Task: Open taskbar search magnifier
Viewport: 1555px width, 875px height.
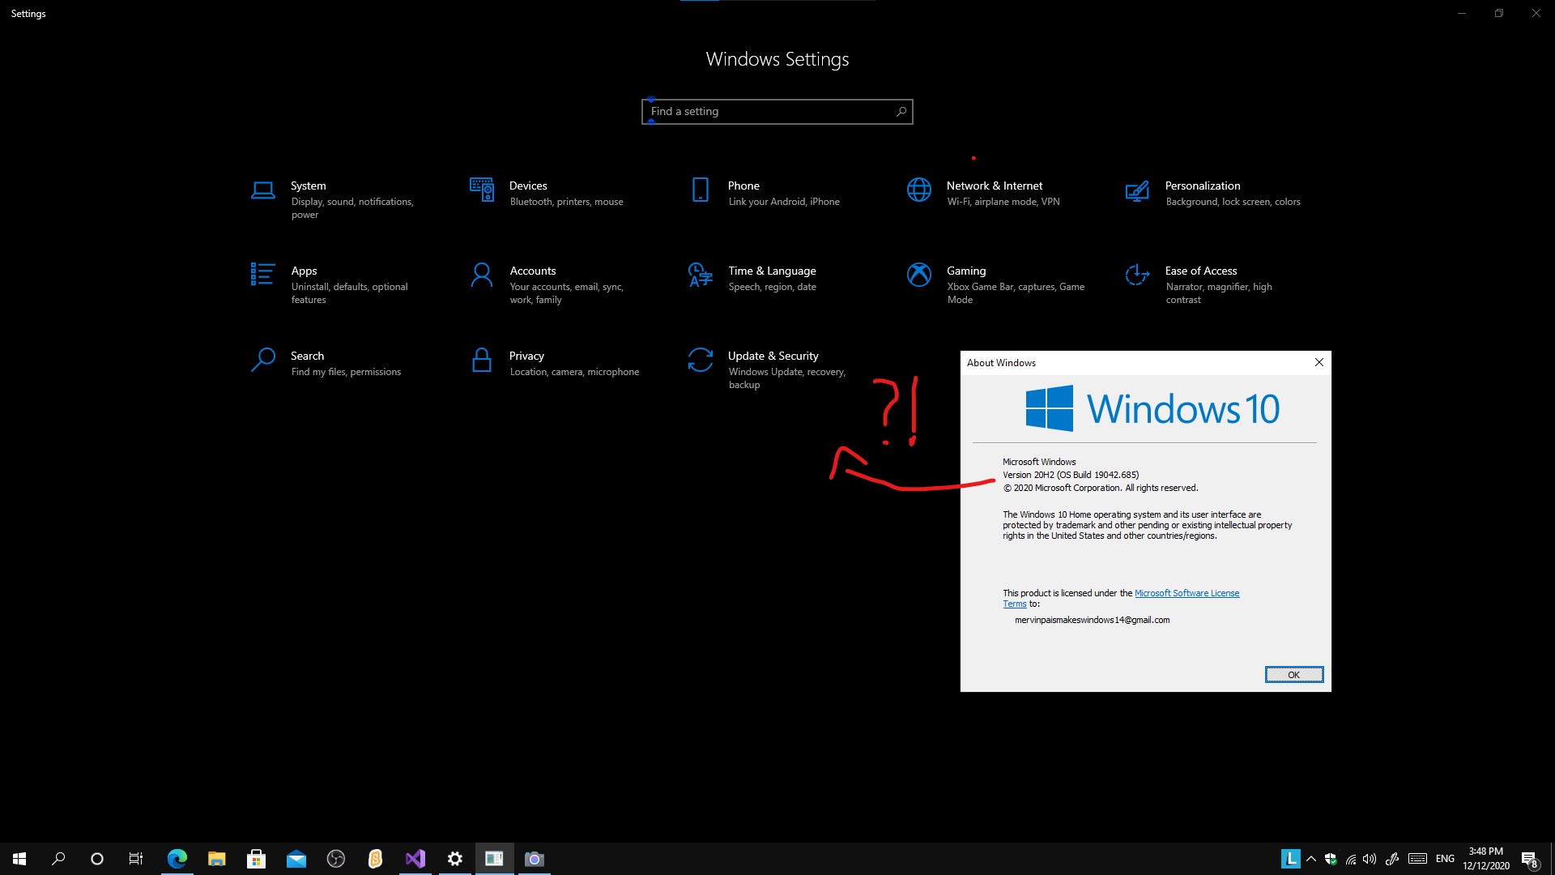Action: coord(58,859)
